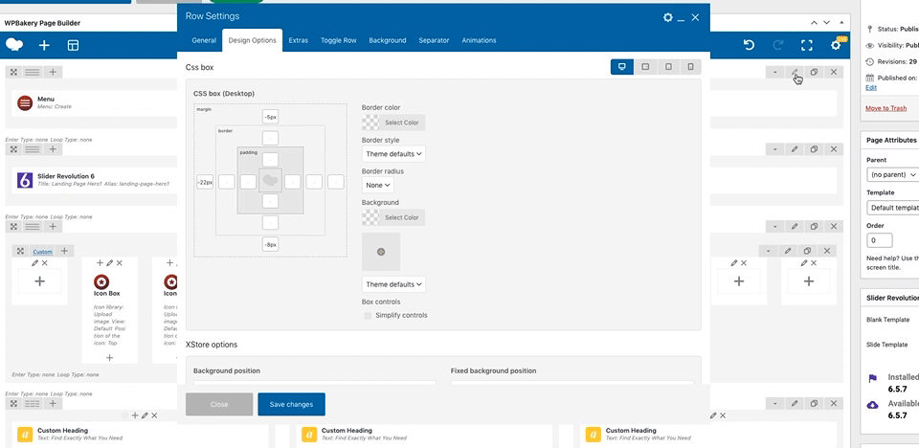Open the Background tab

point(388,40)
